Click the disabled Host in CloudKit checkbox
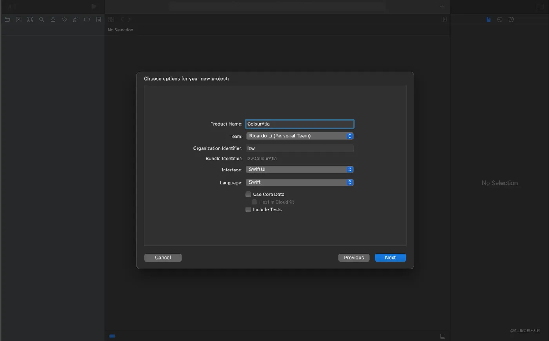The height and width of the screenshot is (341, 549). point(254,202)
